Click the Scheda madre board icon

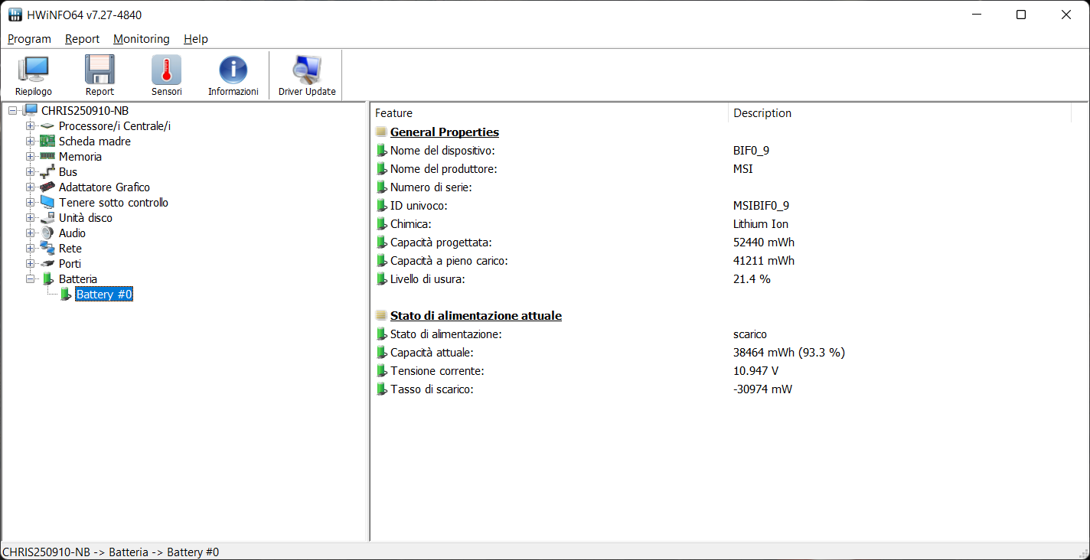point(47,142)
